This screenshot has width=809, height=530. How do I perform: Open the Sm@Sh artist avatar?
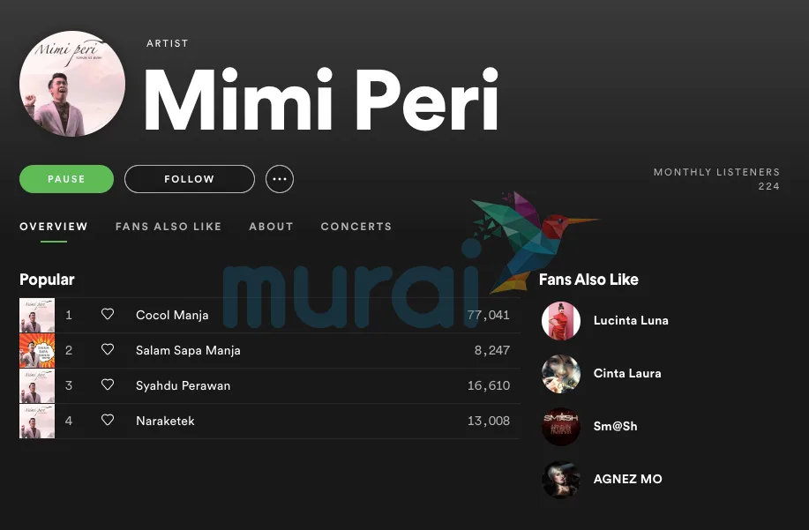561,426
